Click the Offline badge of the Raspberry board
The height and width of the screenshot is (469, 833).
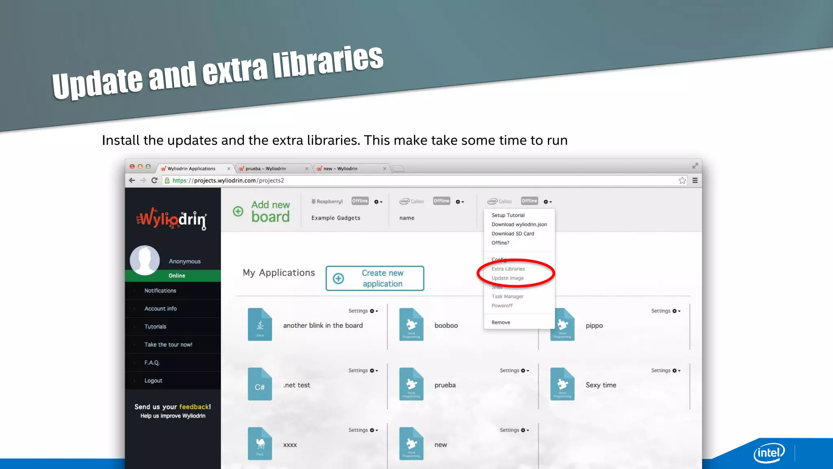(360, 201)
